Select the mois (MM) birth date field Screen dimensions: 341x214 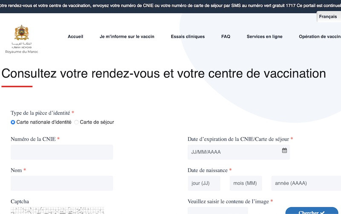(246, 183)
